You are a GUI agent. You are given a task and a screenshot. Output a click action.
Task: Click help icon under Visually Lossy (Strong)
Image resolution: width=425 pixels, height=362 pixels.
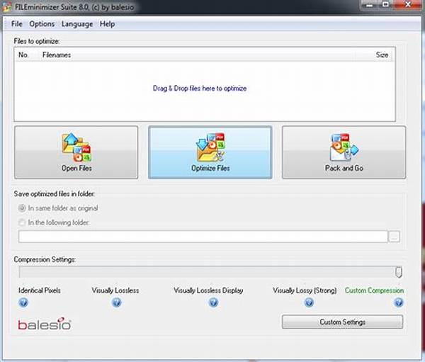[x=309, y=302]
